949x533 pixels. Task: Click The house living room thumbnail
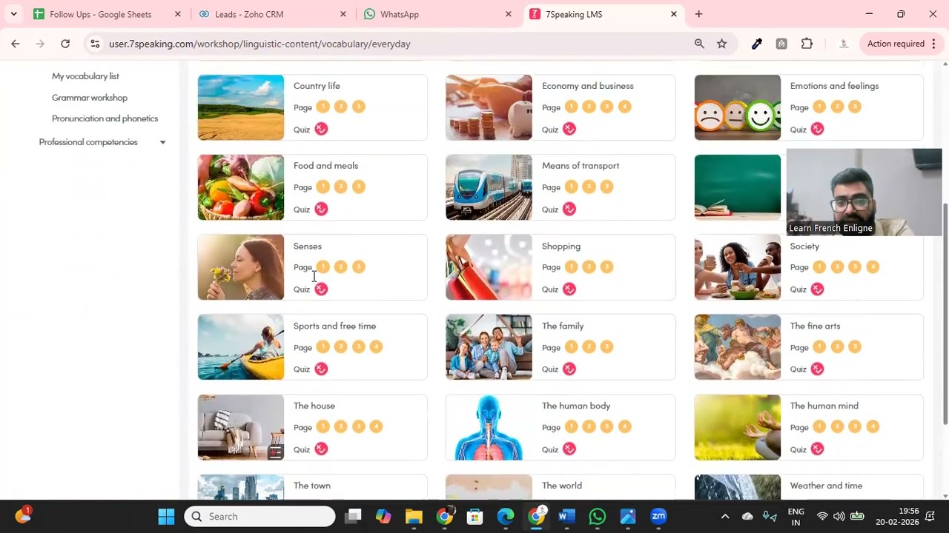[241, 427]
